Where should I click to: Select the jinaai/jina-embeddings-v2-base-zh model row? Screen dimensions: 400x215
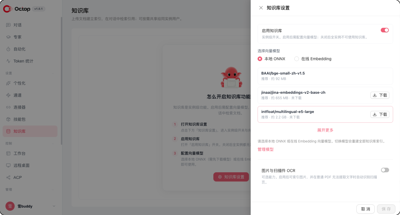[x=325, y=95]
